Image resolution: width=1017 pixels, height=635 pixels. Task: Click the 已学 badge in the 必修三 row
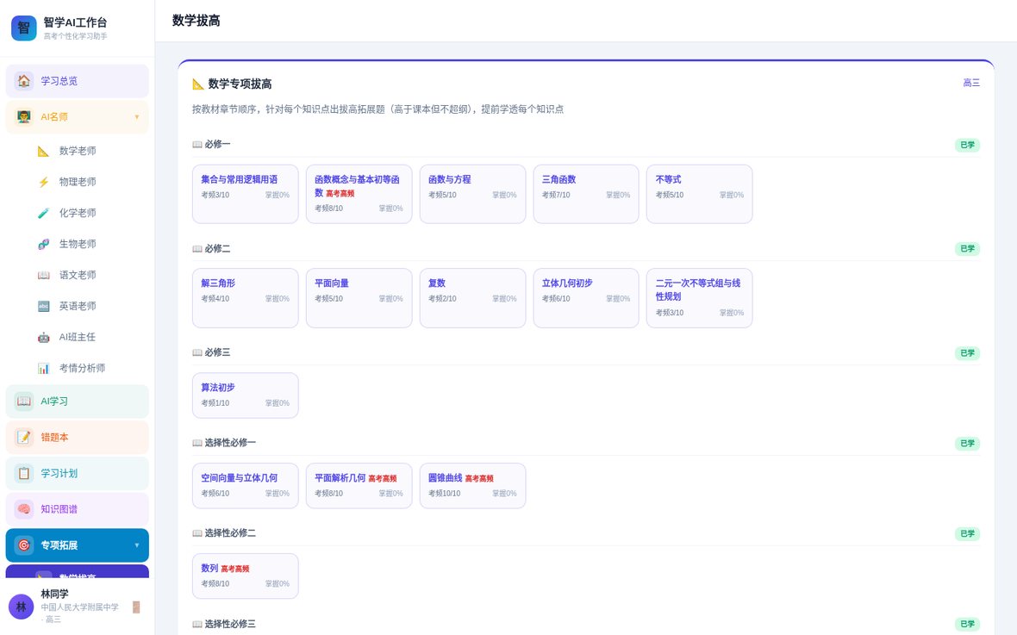[x=967, y=353]
